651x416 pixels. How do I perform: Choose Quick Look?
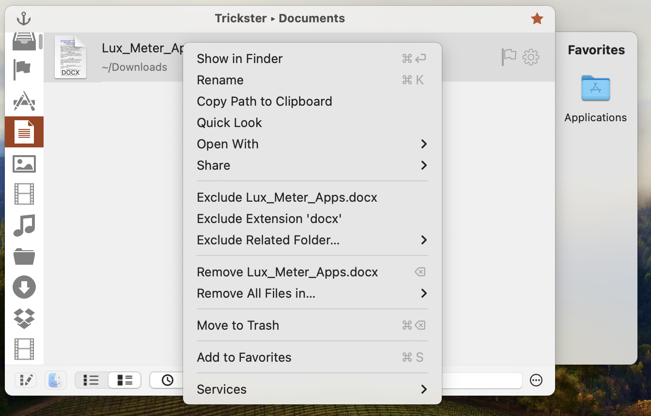(x=312, y=123)
